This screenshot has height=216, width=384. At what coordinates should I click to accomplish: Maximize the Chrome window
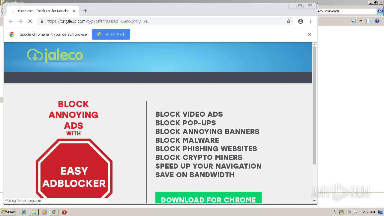300,6
